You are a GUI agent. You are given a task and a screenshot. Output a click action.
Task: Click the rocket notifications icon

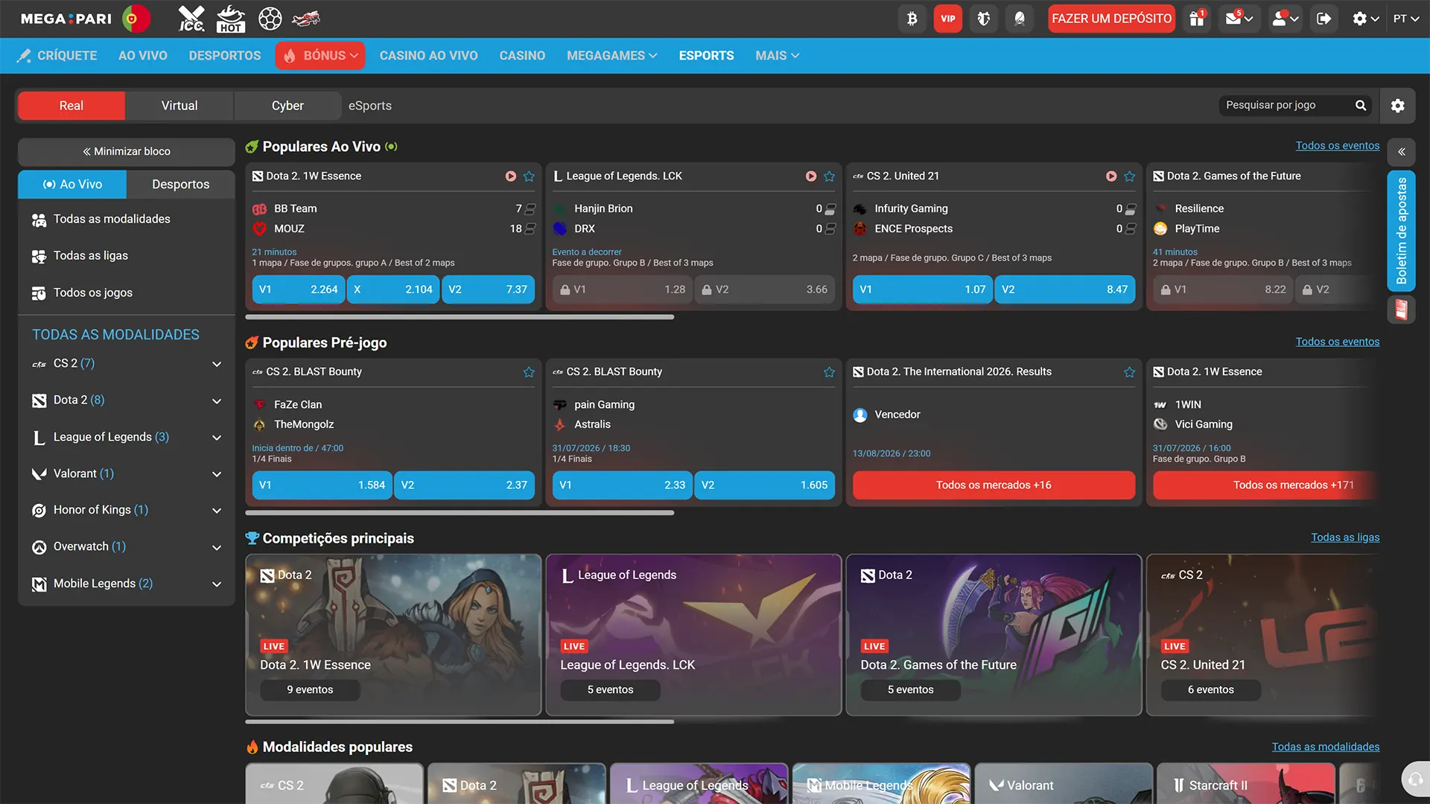tap(1019, 19)
